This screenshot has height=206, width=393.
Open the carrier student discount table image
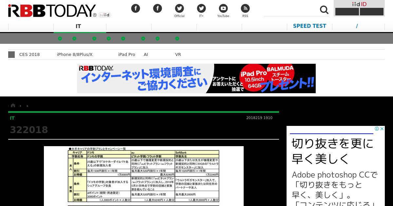point(144,176)
